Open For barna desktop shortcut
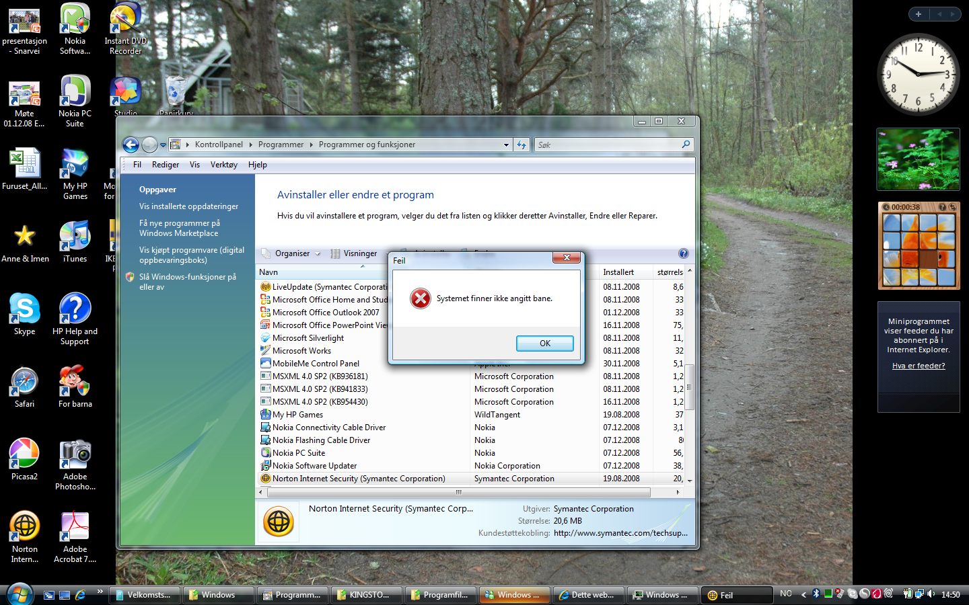The width and height of the screenshot is (969, 605). tap(75, 388)
